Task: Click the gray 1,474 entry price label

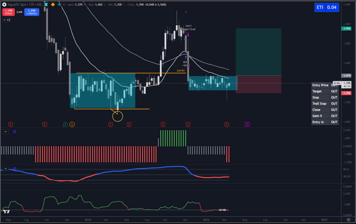Action: coord(347,75)
